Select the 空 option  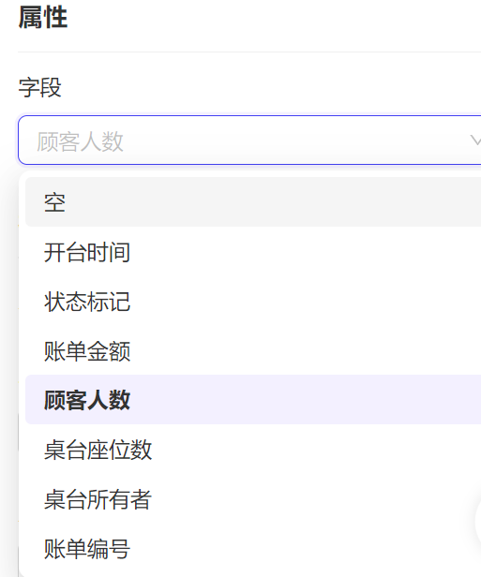253,202
